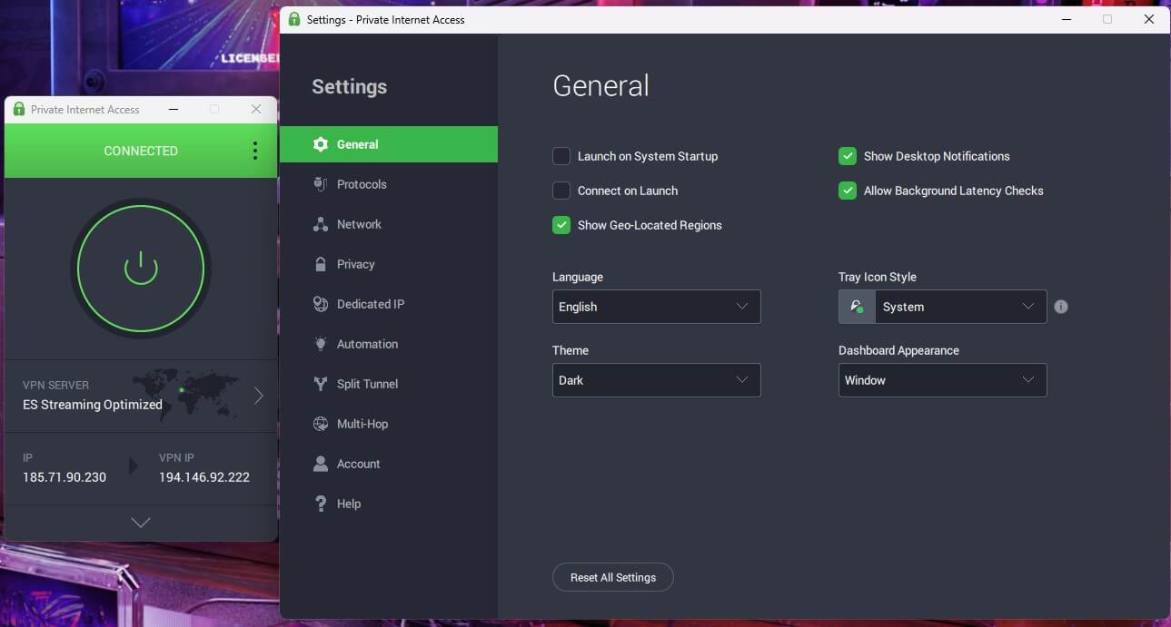Image resolution: width=1171 pixels, height=627 pixels.
Task: Click the Multi-Hop globe icon
Action: 320,424
